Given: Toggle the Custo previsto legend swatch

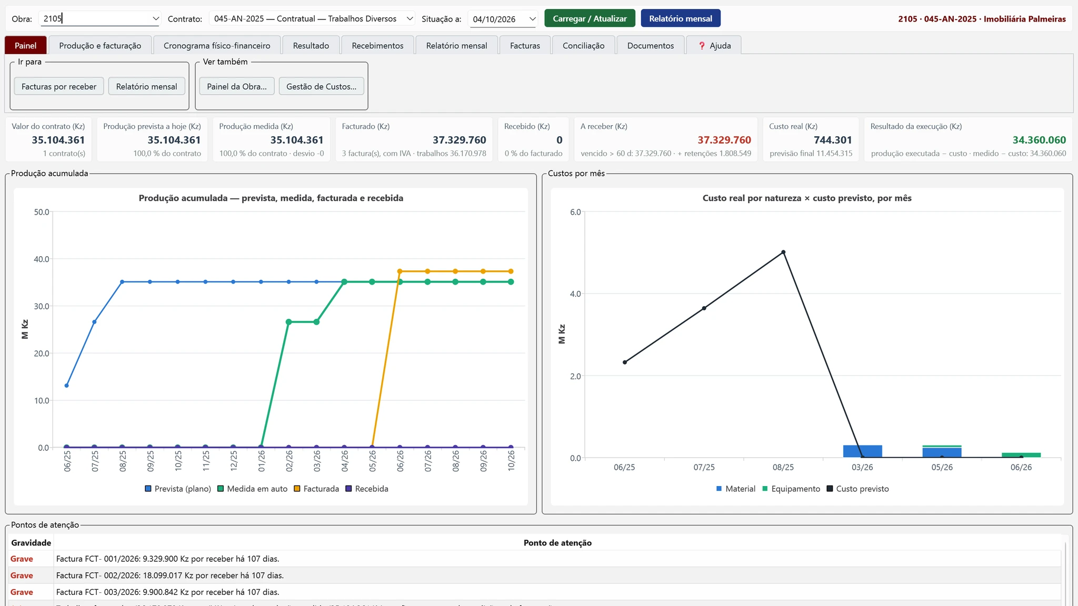Looking at the screenshot, I should point(830,489).
